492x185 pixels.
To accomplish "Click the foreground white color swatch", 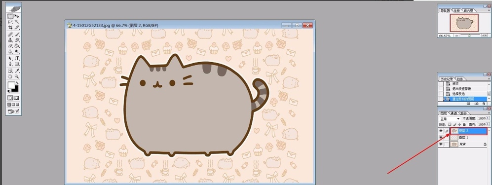I will click(x=11, y=85).
